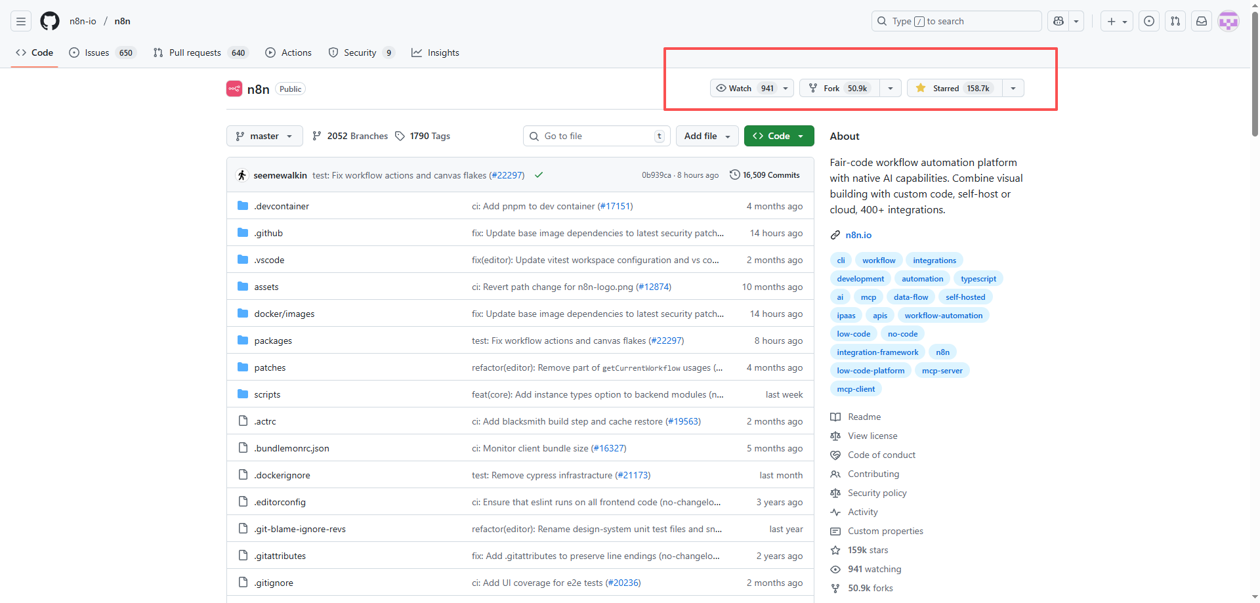This screenshot has height=603, width=1260.
Task: Click the Copilot icon in the header
Action: (1057, 20)
